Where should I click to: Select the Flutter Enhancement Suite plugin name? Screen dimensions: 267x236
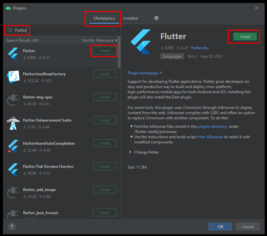(47, 120)
